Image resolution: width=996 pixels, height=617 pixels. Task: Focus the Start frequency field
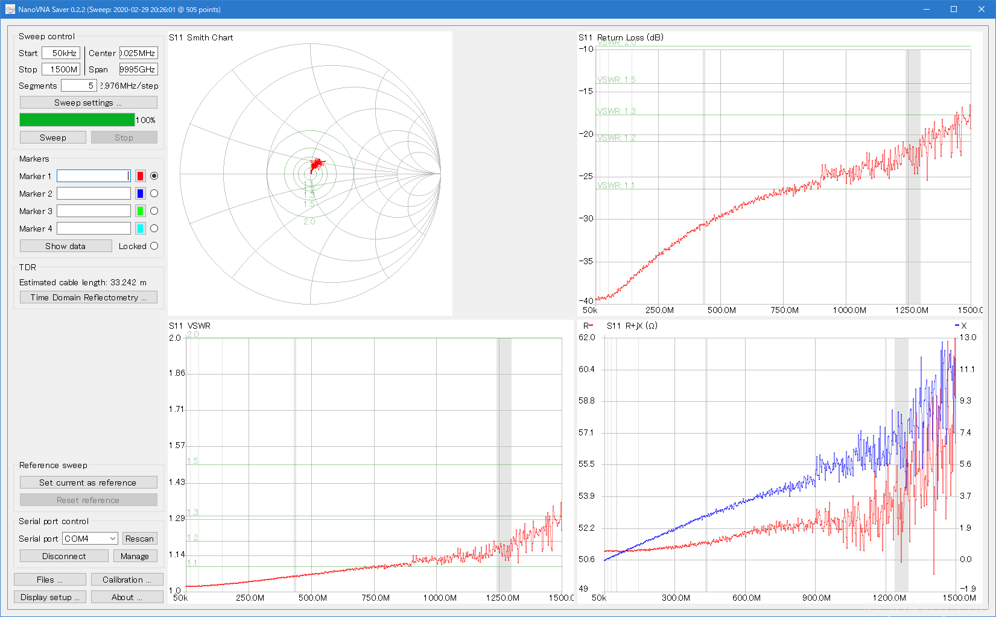(61, 53)
